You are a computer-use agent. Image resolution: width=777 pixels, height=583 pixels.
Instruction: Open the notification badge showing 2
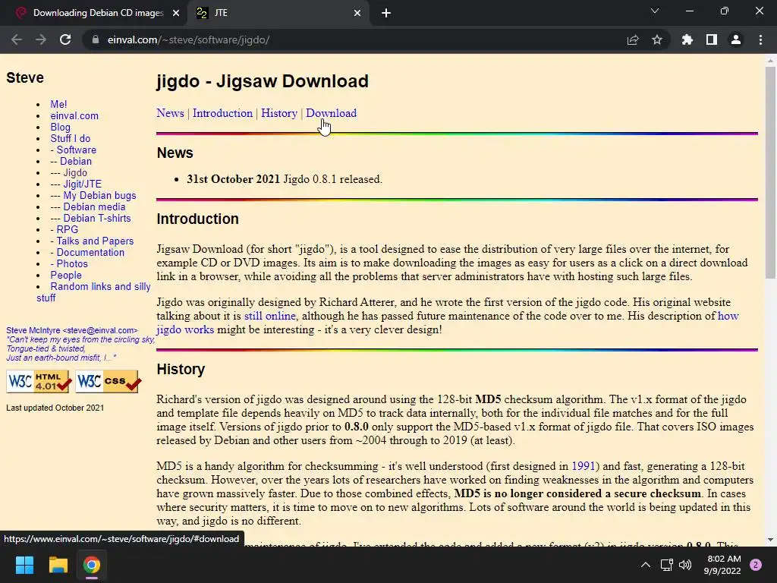click(x=756, y=565)
